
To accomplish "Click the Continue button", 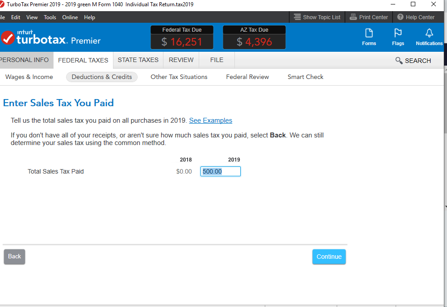I will pyautogui.click(x=329, y=257).
